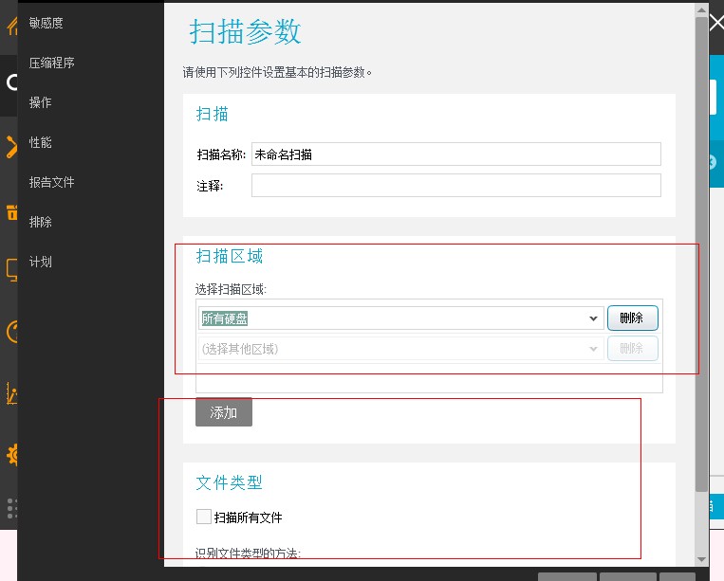The width and height of the screenshot is (724, 581).
Task: Go to the 性能 section
Action: point(40,142)
